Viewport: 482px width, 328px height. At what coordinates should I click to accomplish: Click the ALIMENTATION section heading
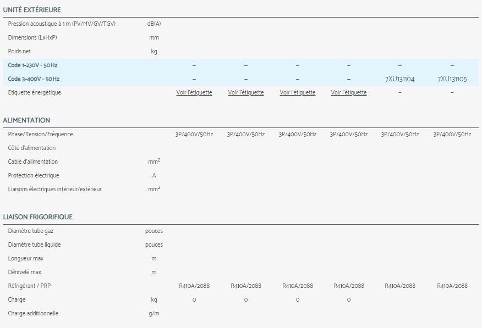(26, 120)
